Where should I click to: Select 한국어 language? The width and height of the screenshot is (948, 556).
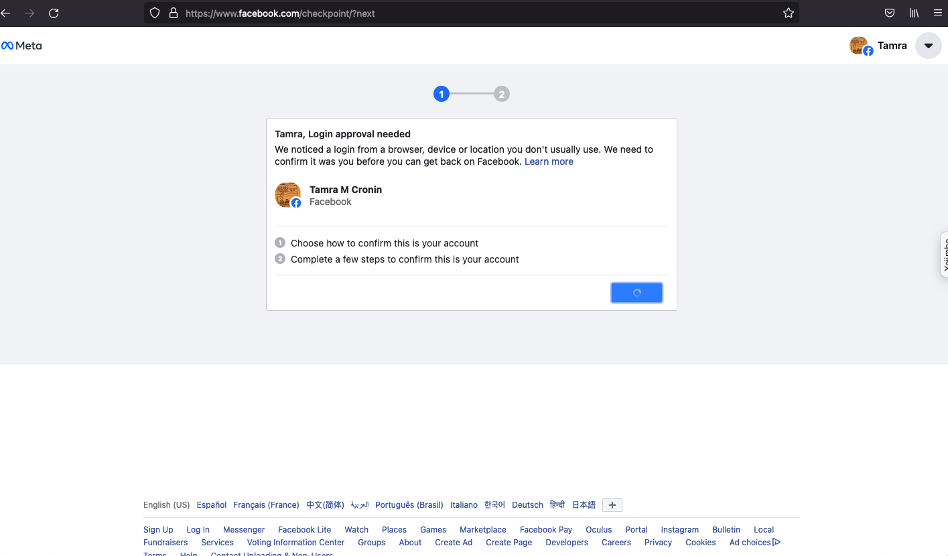point(494,505)
